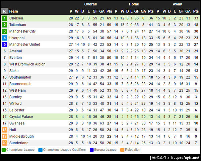201x161 pixels.
Task: Click the Europa League legend swatch
Action: (92, 150)
